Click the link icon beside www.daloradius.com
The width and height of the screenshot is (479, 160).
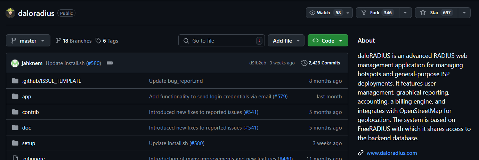click(361, 153)
